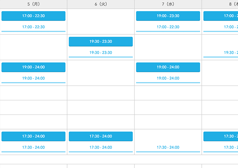Select Tuesday's 17:30 - 24:00 blue shift button
The height and width of the screenshot is (168, 238).
101,136
